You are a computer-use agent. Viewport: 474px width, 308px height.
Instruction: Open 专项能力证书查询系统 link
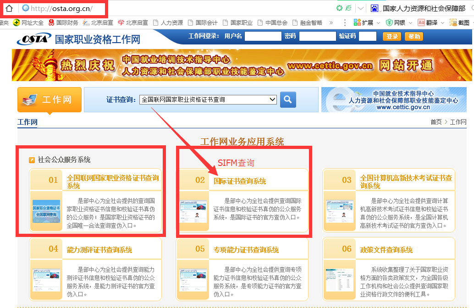tap(246, 250)
